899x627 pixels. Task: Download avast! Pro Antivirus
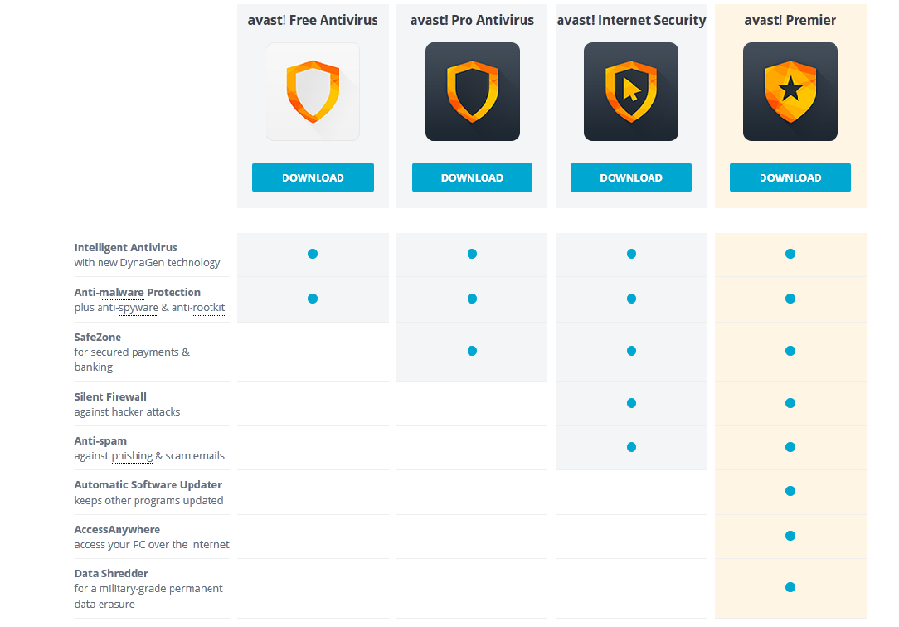click(x=472, y=177)
